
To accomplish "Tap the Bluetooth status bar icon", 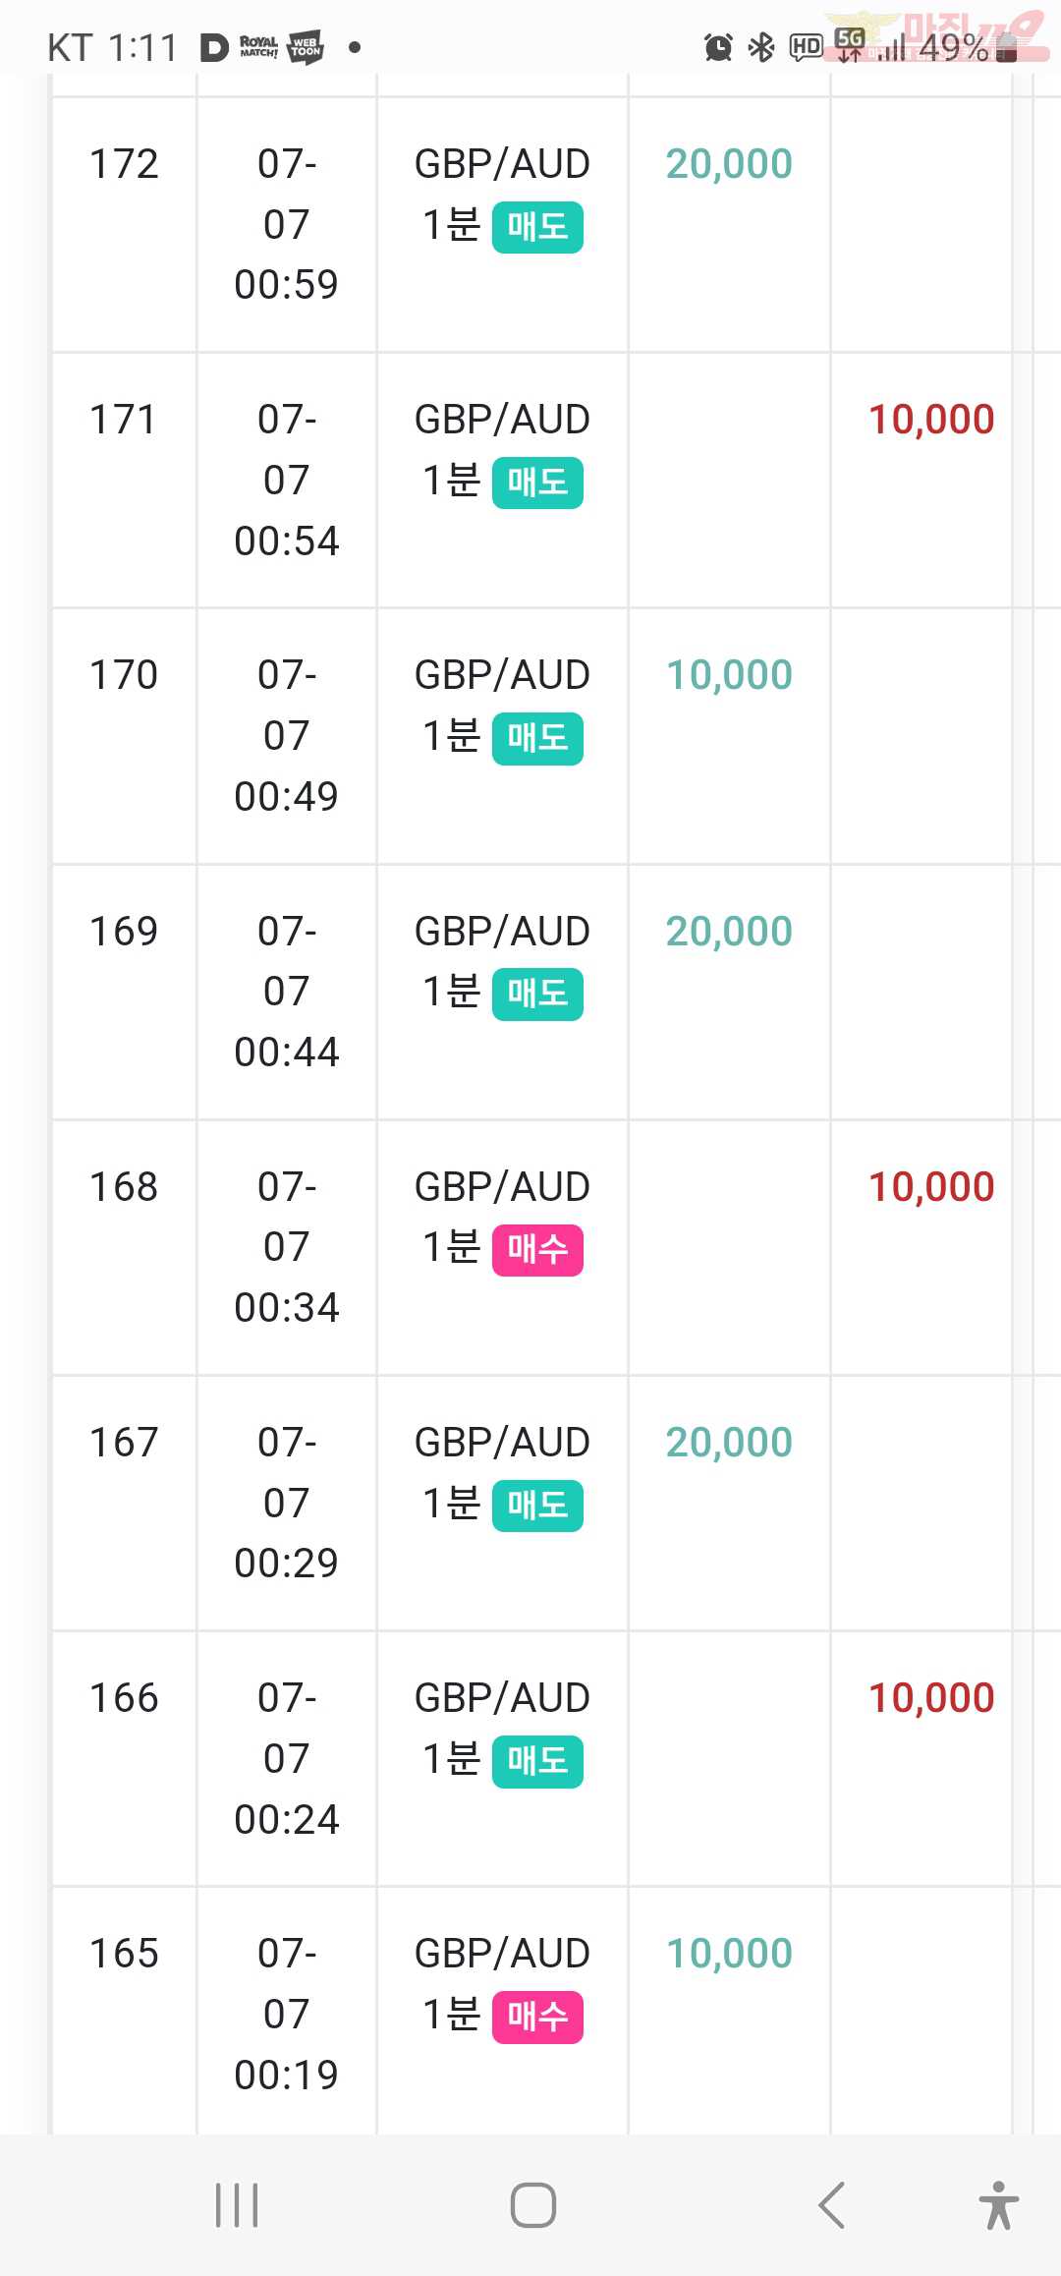I will (x=761, y=46).
